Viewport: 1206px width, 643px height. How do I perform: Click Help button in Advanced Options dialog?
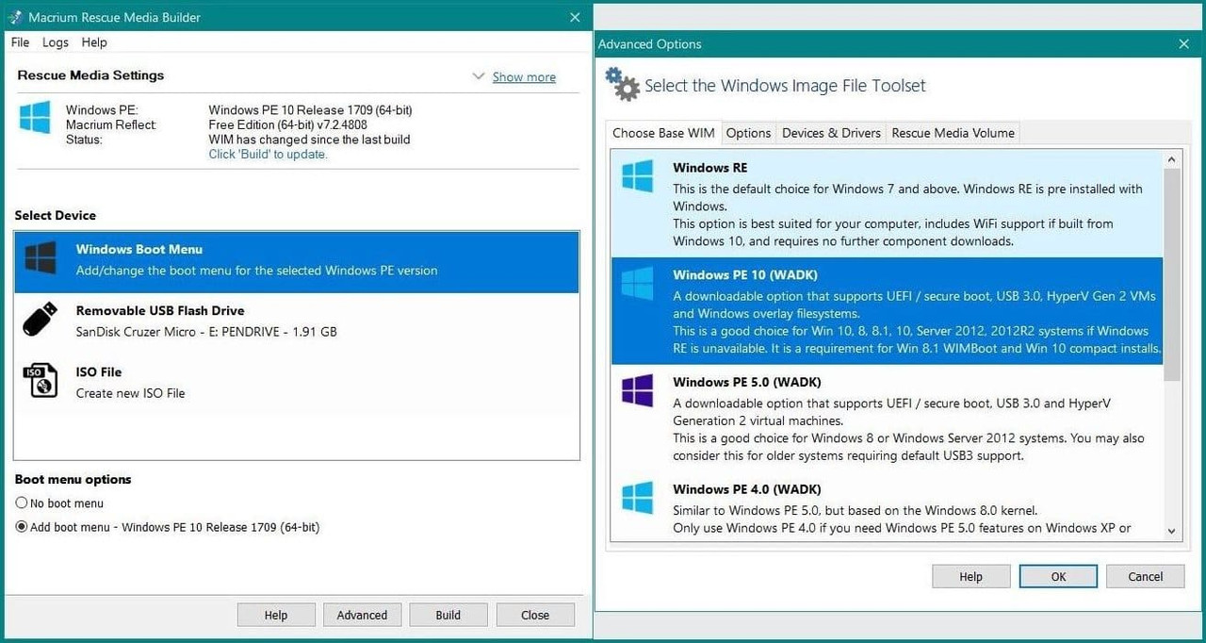pyautogui.click(x=970, y=576)
